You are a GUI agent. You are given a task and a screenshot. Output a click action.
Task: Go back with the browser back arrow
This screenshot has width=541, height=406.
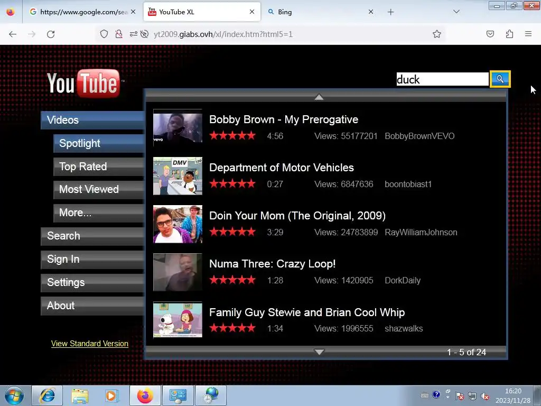(13, 34)
